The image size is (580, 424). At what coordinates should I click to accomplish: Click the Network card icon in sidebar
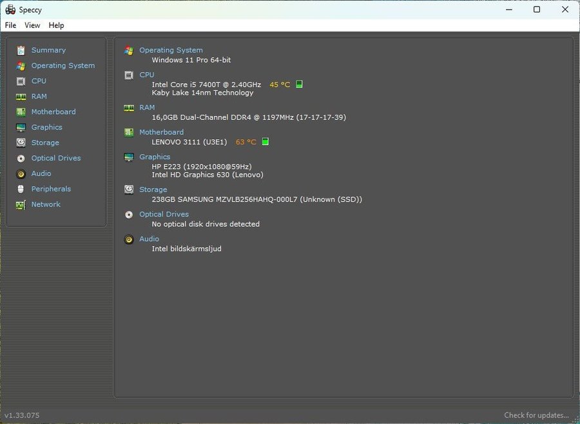[21, 205]
